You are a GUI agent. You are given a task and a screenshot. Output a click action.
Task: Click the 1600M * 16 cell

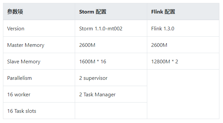[111, 61]
